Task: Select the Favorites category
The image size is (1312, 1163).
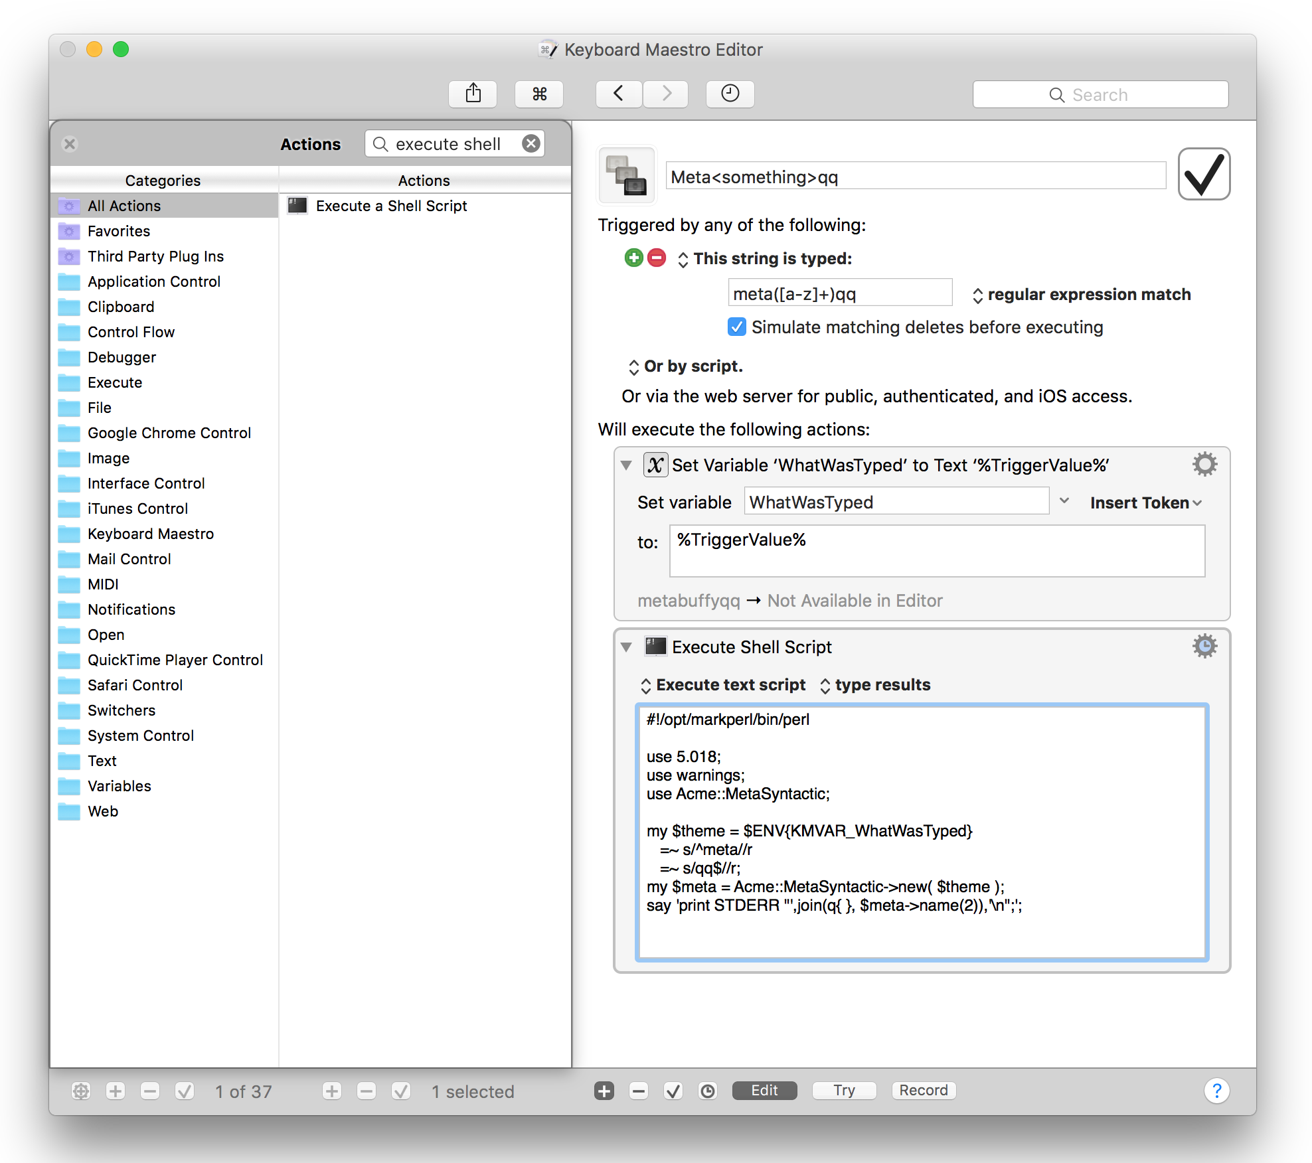Action: [164, 231]
